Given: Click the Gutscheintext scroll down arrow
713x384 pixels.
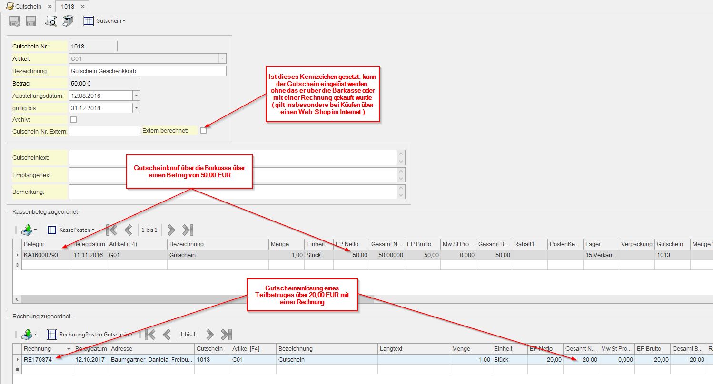Looking at the screenshot, I should coord(401,161).
